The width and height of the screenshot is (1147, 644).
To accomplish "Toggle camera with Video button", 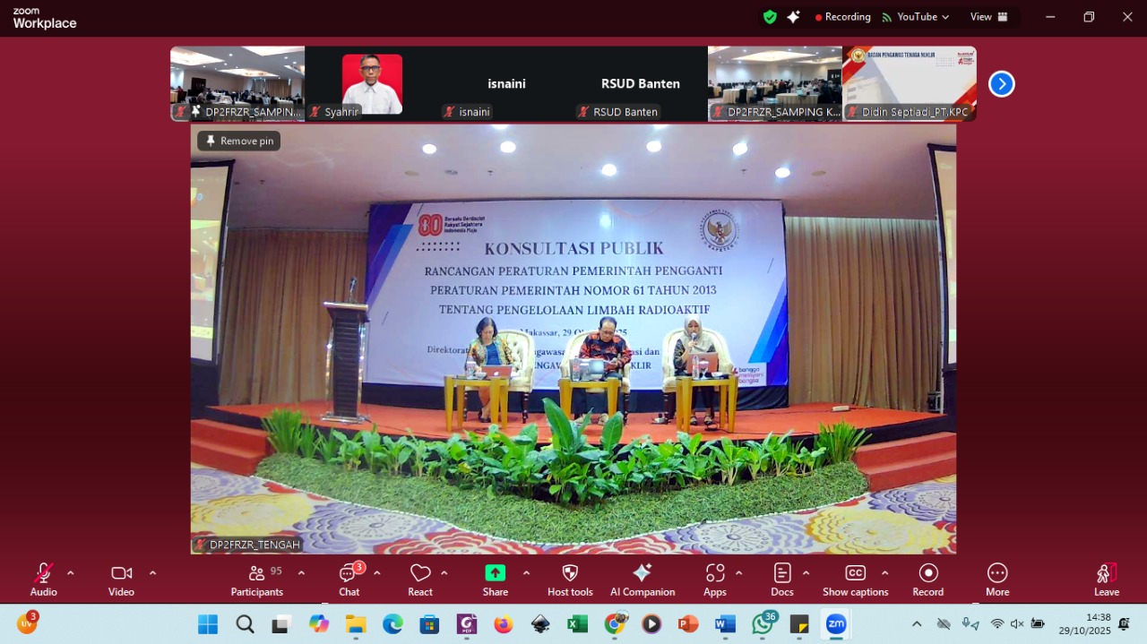I will (x=121, y=580).
